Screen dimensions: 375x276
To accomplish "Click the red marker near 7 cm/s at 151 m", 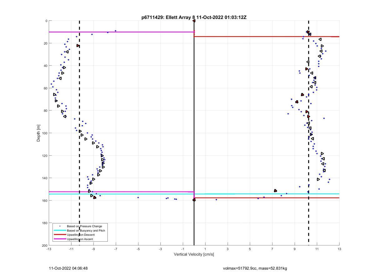I will click(x=275, y=191).
